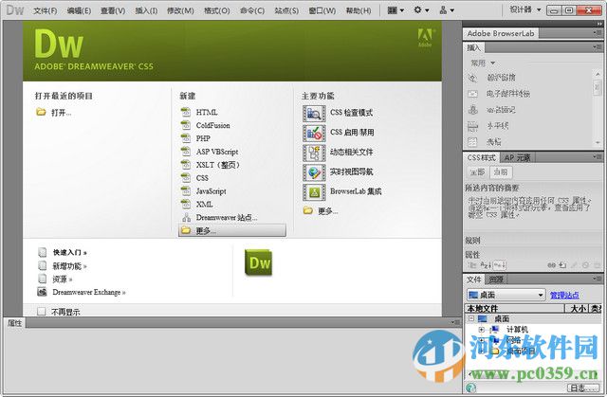The height and width of the screenshot is (397, 607).
Task: Open the 设计器 workspace dropdown
Action: point(524,10)
